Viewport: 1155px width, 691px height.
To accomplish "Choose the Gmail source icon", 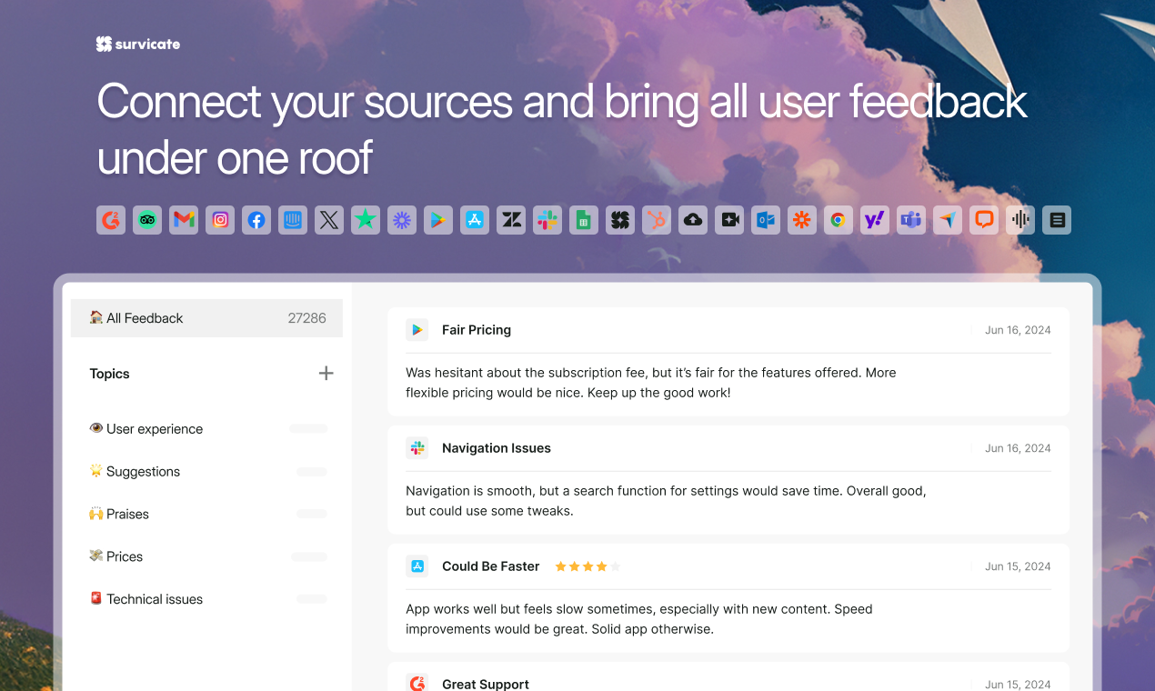I will tap(184, 220).
